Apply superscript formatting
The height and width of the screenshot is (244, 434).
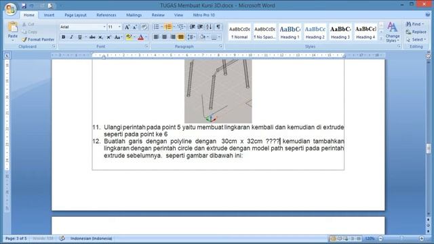coord(108,37)
